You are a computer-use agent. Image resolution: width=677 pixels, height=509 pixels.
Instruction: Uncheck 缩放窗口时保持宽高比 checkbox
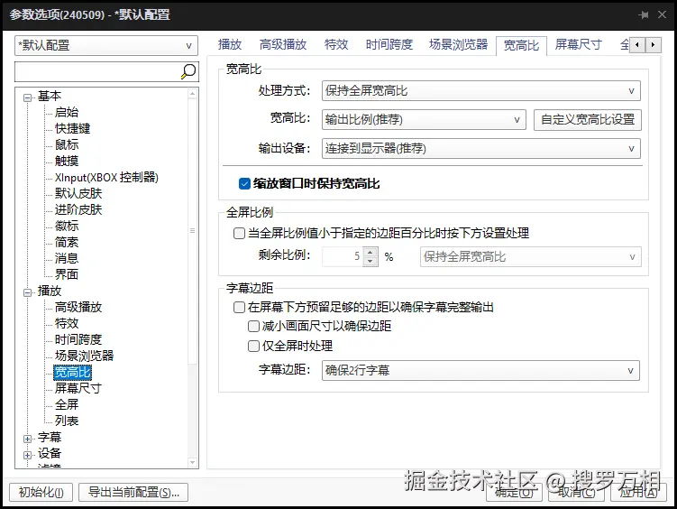(x=244, y=183)
